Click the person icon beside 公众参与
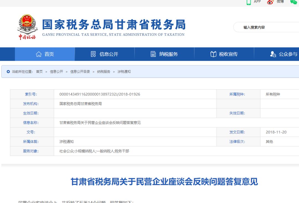This screenshot has height=203, width=299. coord(273,54)
